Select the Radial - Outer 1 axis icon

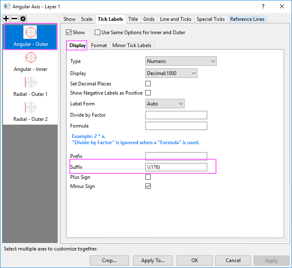click(30, 82)
